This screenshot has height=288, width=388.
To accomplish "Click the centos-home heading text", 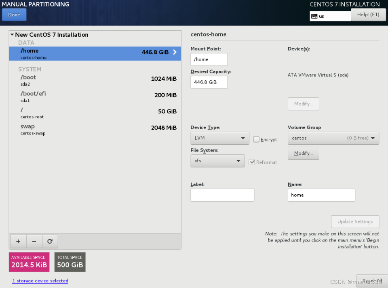I will pyautogui.click(x=209, y=34).
